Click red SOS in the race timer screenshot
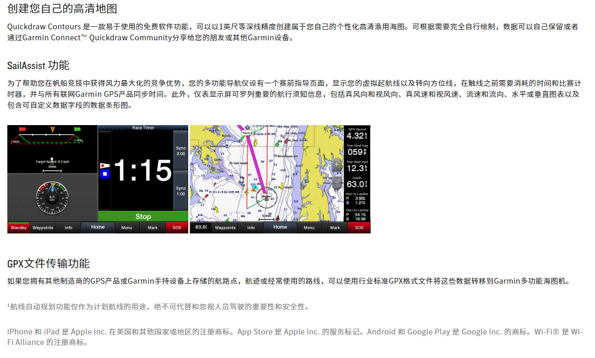The height and width of the screenshot is (358, 595). (177, 228)
